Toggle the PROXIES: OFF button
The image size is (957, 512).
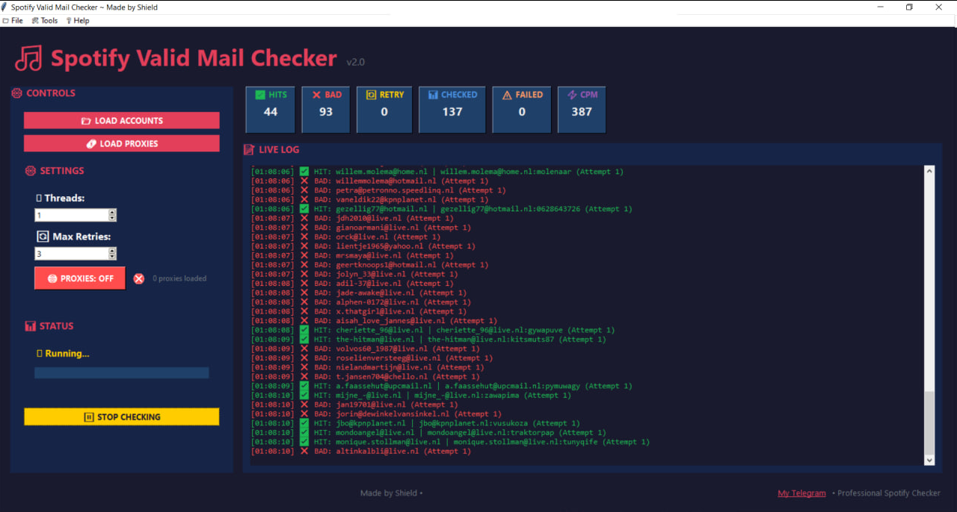pyautogui.click(x=80, y=278)
